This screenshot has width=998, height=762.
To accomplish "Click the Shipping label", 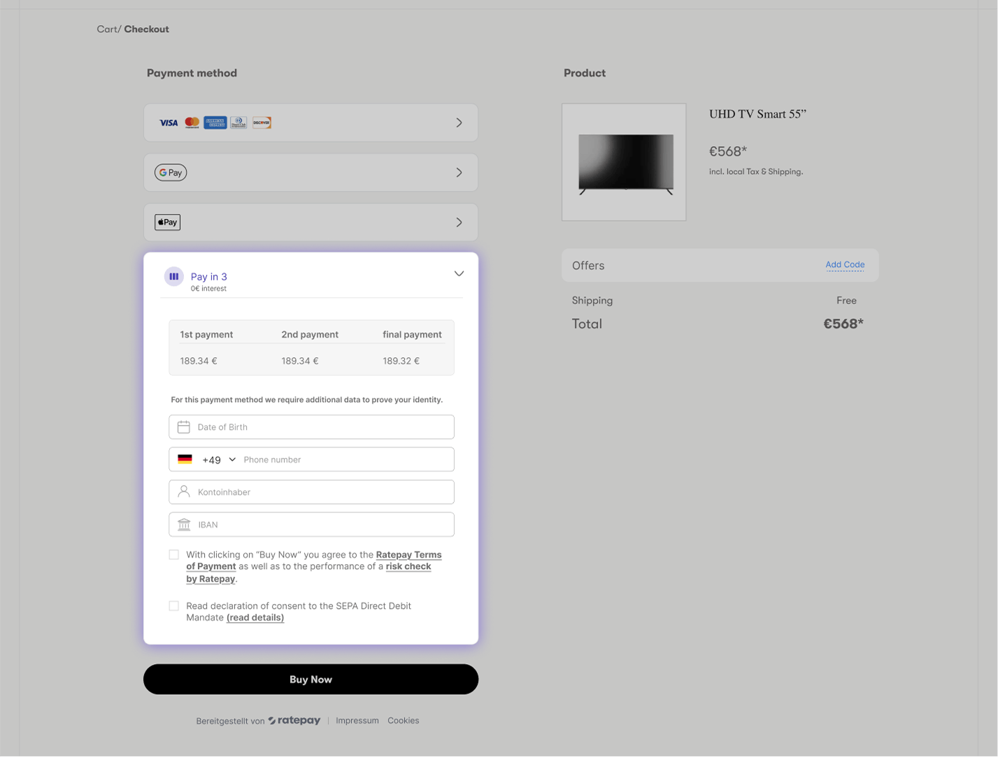I will tap(592, 301).
